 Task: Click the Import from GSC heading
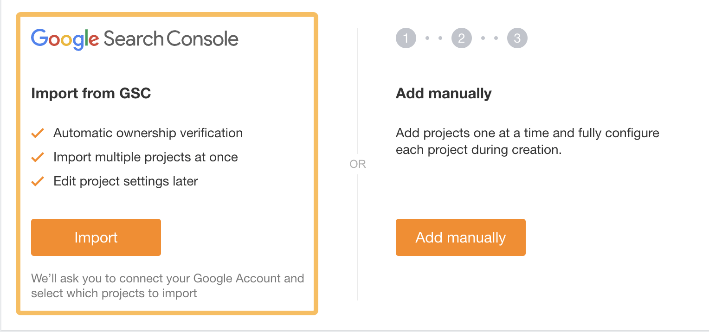91,93
